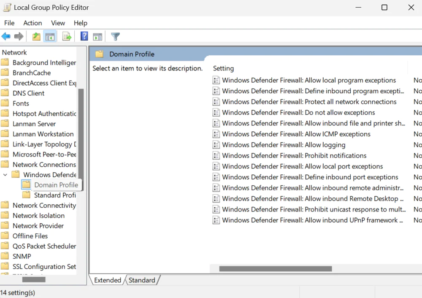This screenshot has height=298, width=422.
Task: Click the Up one level folder icon
Action: click(36, 36)
